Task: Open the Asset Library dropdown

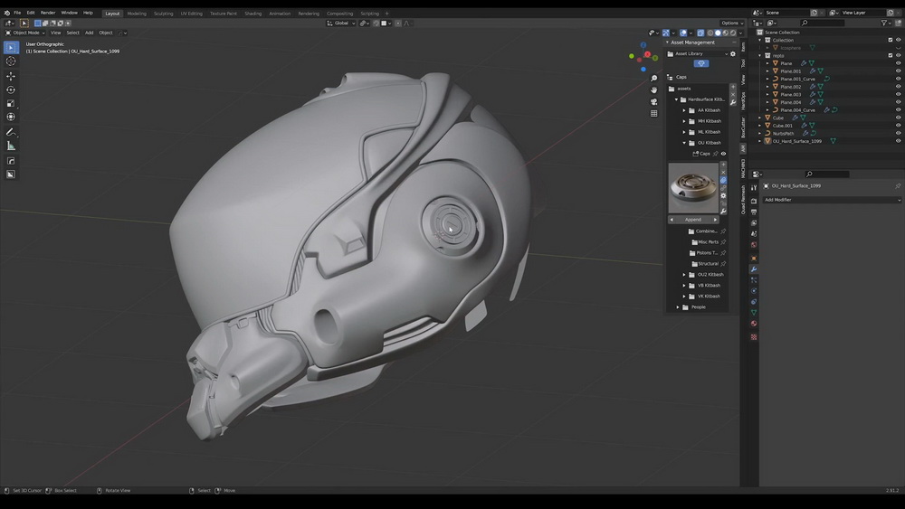Action: pos(698,53)
